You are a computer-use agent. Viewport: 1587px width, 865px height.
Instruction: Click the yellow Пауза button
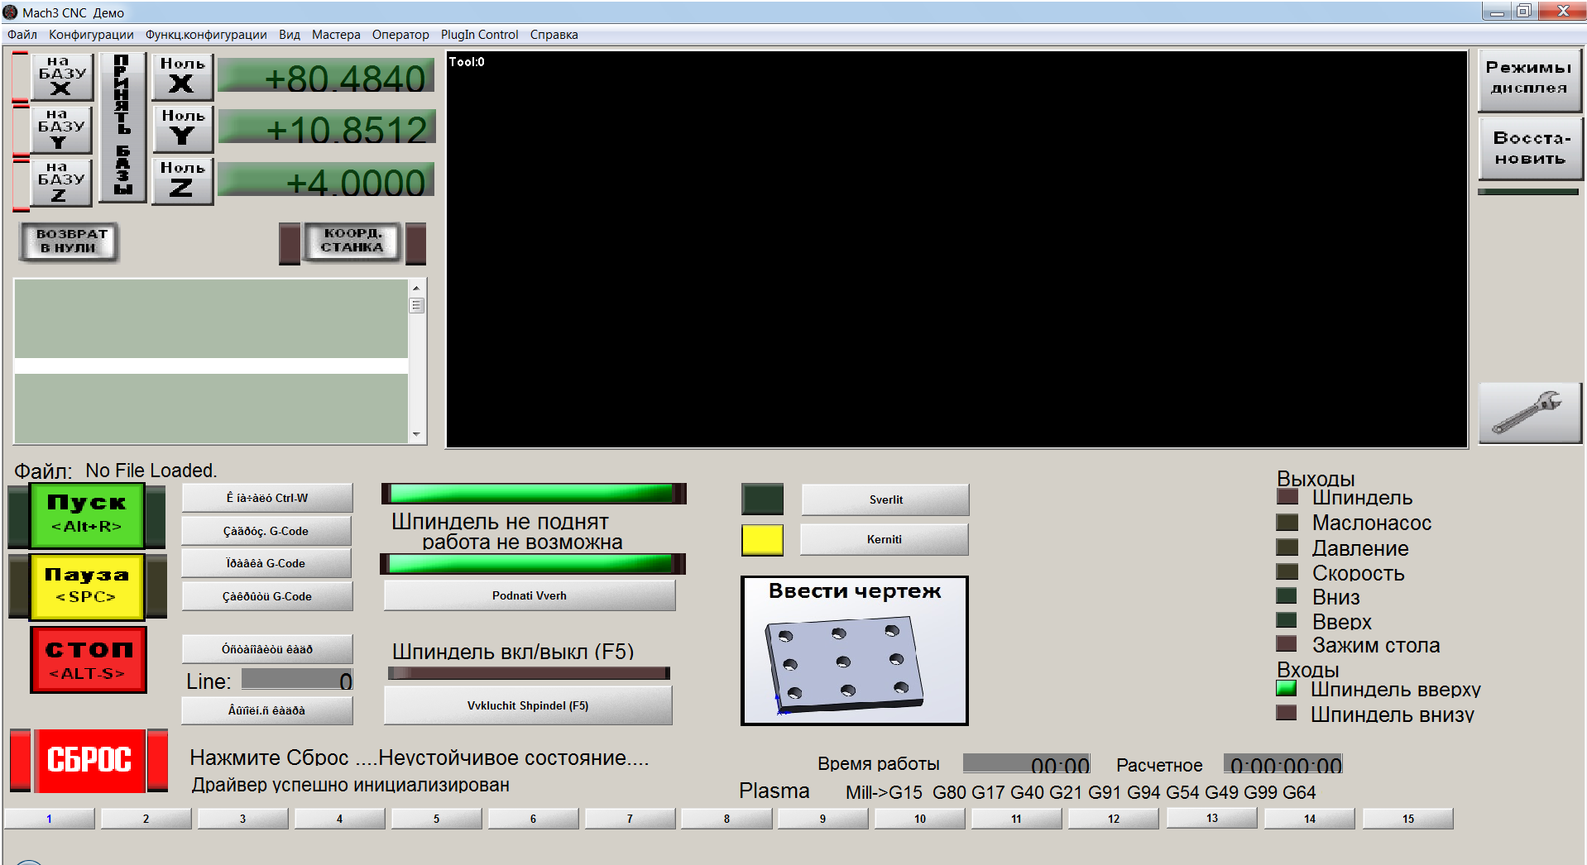coord(87,586)
